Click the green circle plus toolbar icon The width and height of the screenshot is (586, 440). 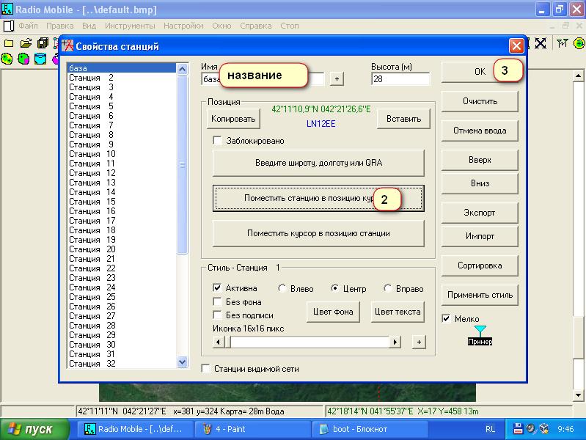[579, 43]
